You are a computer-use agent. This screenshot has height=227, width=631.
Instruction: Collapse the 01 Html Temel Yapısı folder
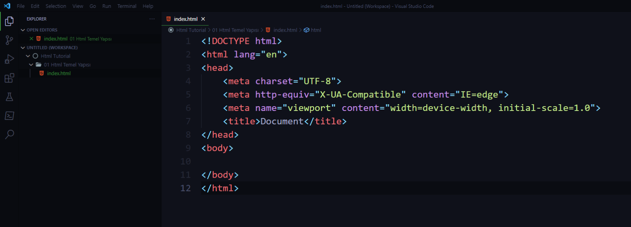point(31,65)
